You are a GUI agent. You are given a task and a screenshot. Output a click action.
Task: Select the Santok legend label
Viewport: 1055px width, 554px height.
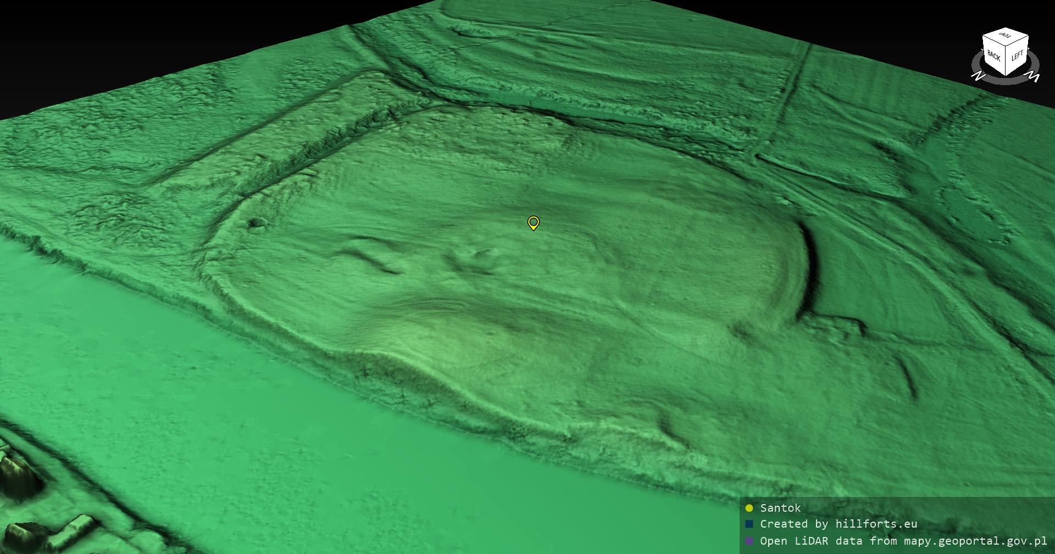(x=780, y=508)
